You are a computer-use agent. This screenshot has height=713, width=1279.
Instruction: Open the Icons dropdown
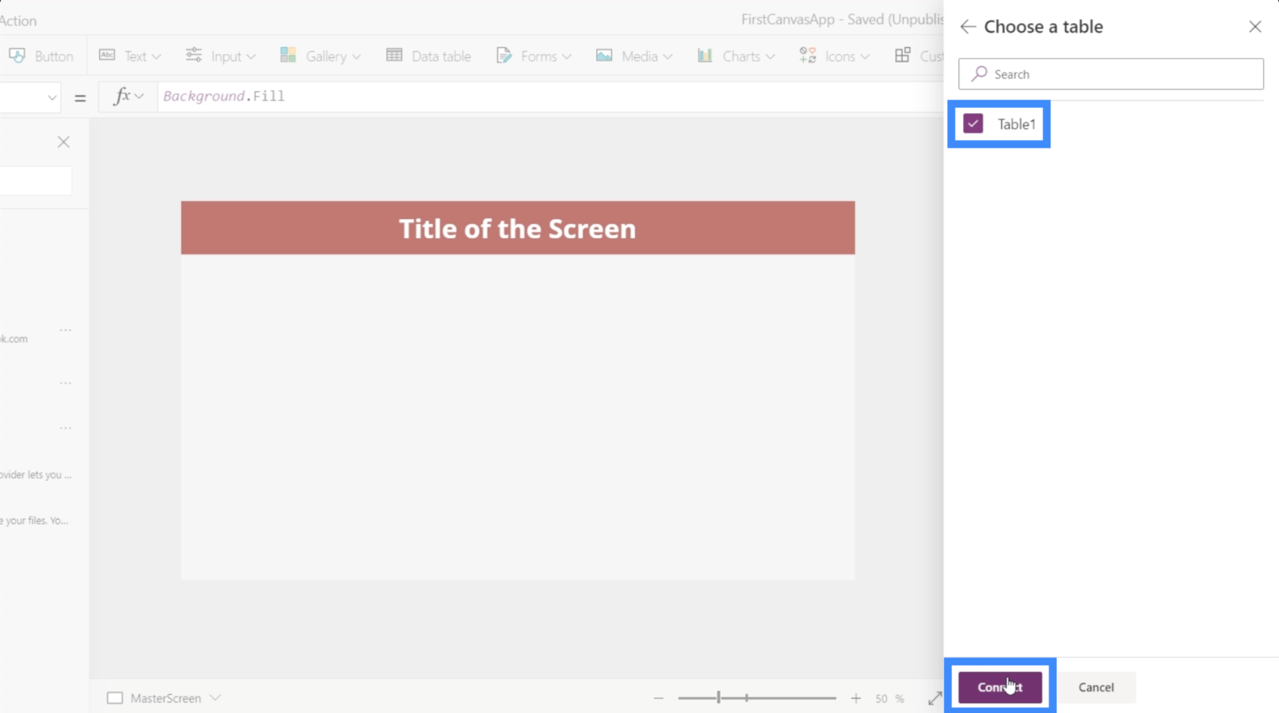pyautogui.click(x=834, y=56)
